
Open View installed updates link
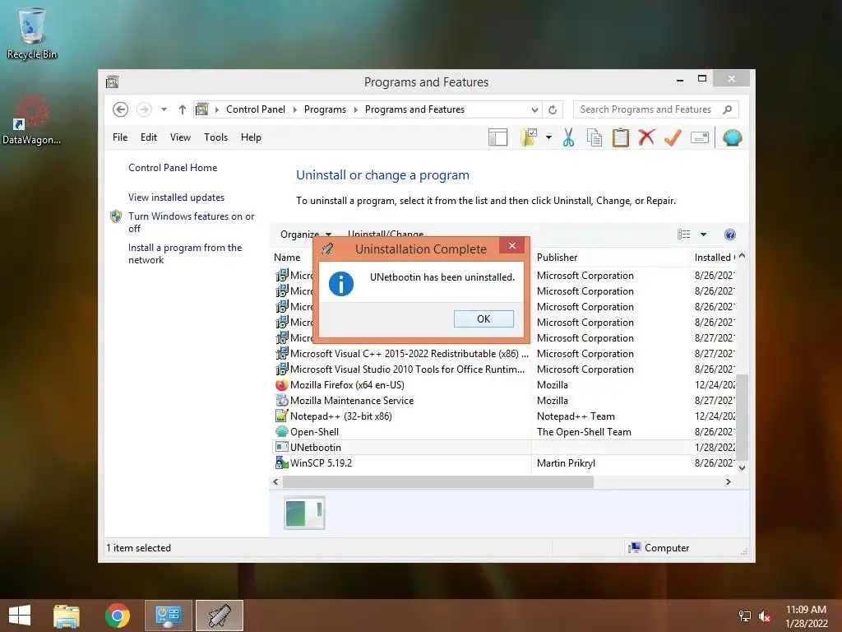[x=176, y=197]
